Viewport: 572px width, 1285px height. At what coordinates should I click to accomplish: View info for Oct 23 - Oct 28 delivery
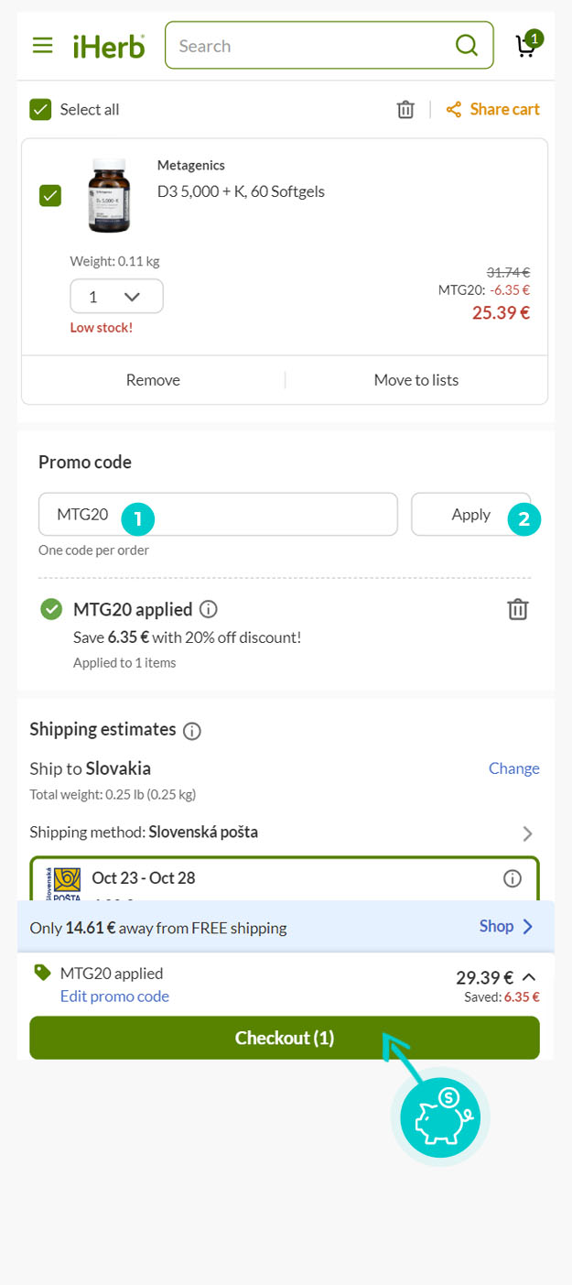coord(513,878)
